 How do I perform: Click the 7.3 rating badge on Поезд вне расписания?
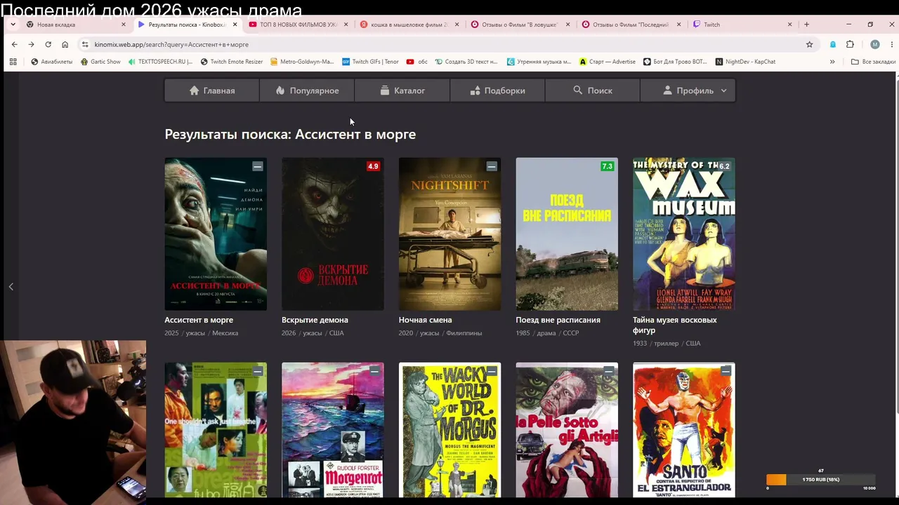607,166
